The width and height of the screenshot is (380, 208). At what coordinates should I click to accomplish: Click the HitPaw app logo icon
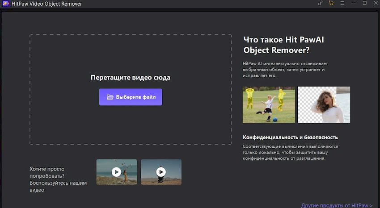6,4
